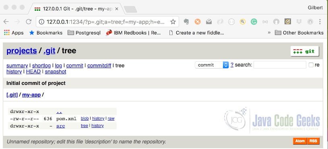
Task: Bookmark page with the star icon
Action: (x=173, y=22)
